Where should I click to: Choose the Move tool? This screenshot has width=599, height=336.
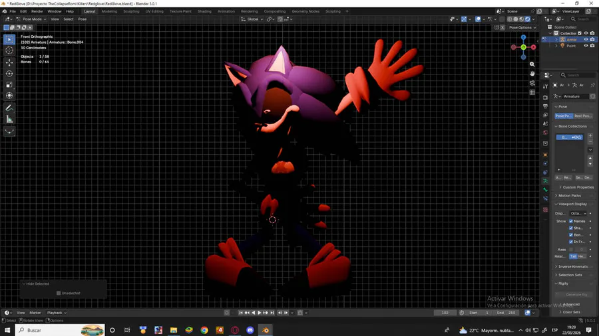[x=9, y=62]
